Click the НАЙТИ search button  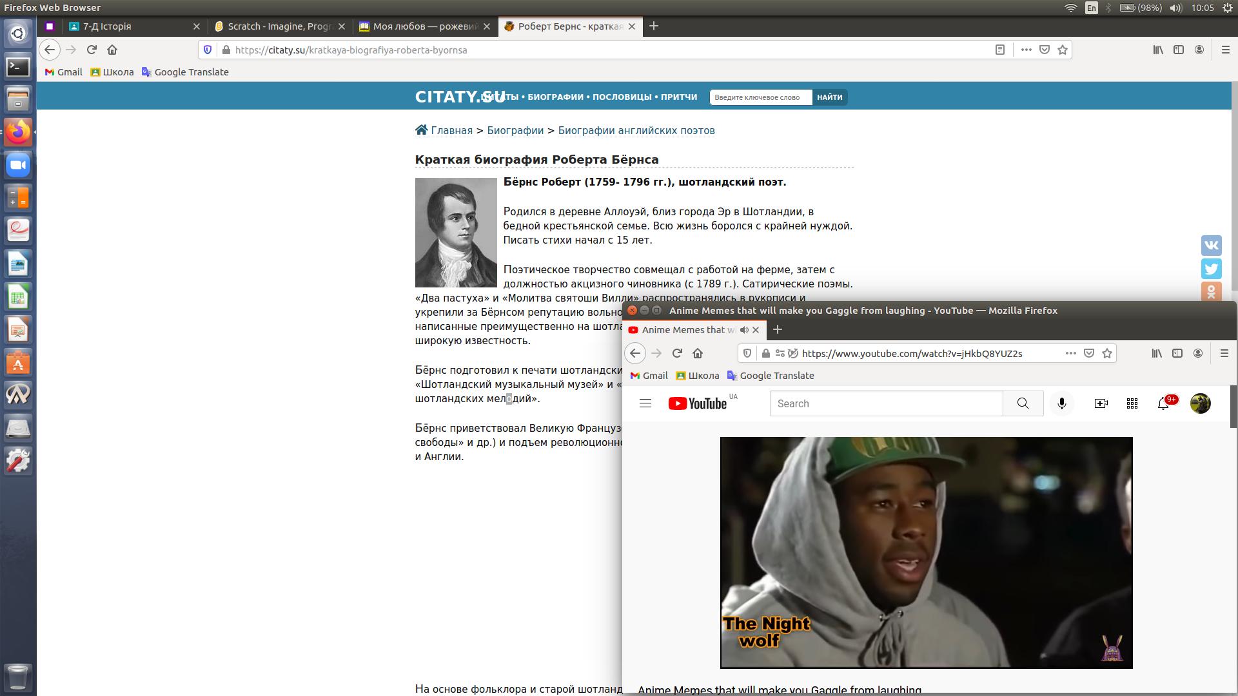[x=829, y=97]
